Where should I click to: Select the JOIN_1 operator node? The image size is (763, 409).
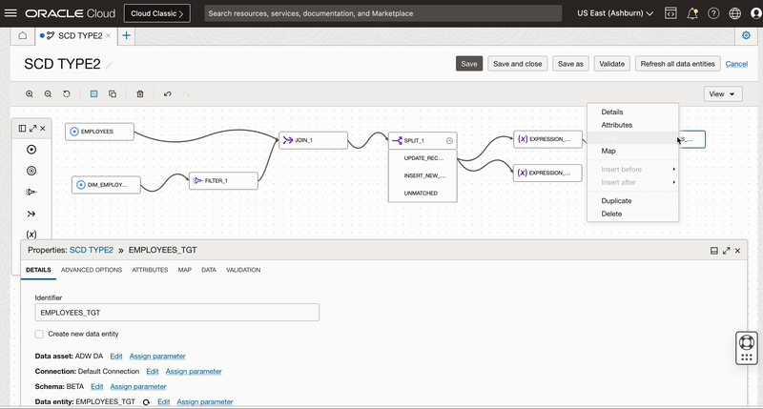click(x=314, y=140)
